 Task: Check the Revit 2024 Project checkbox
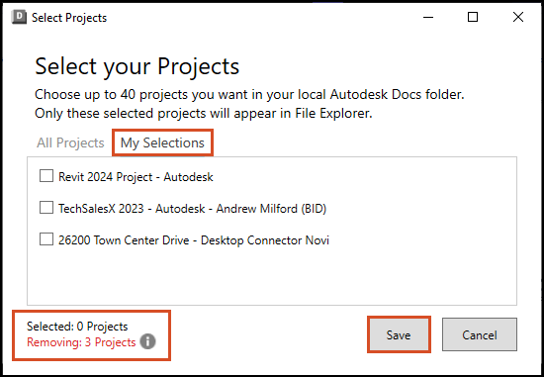46,176
